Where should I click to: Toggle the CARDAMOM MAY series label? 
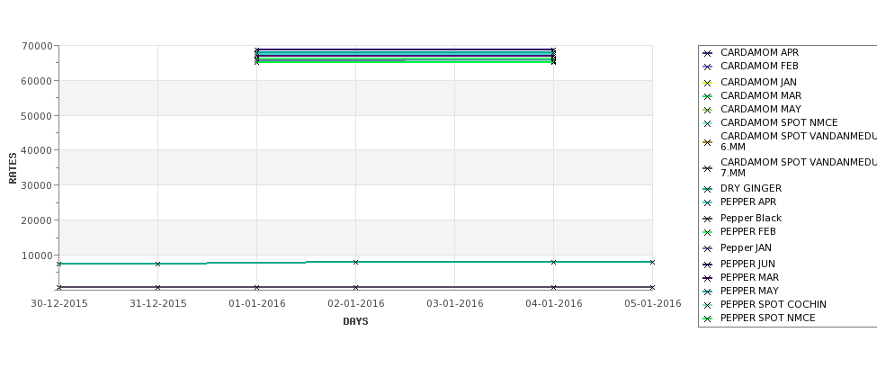(761, 109)
